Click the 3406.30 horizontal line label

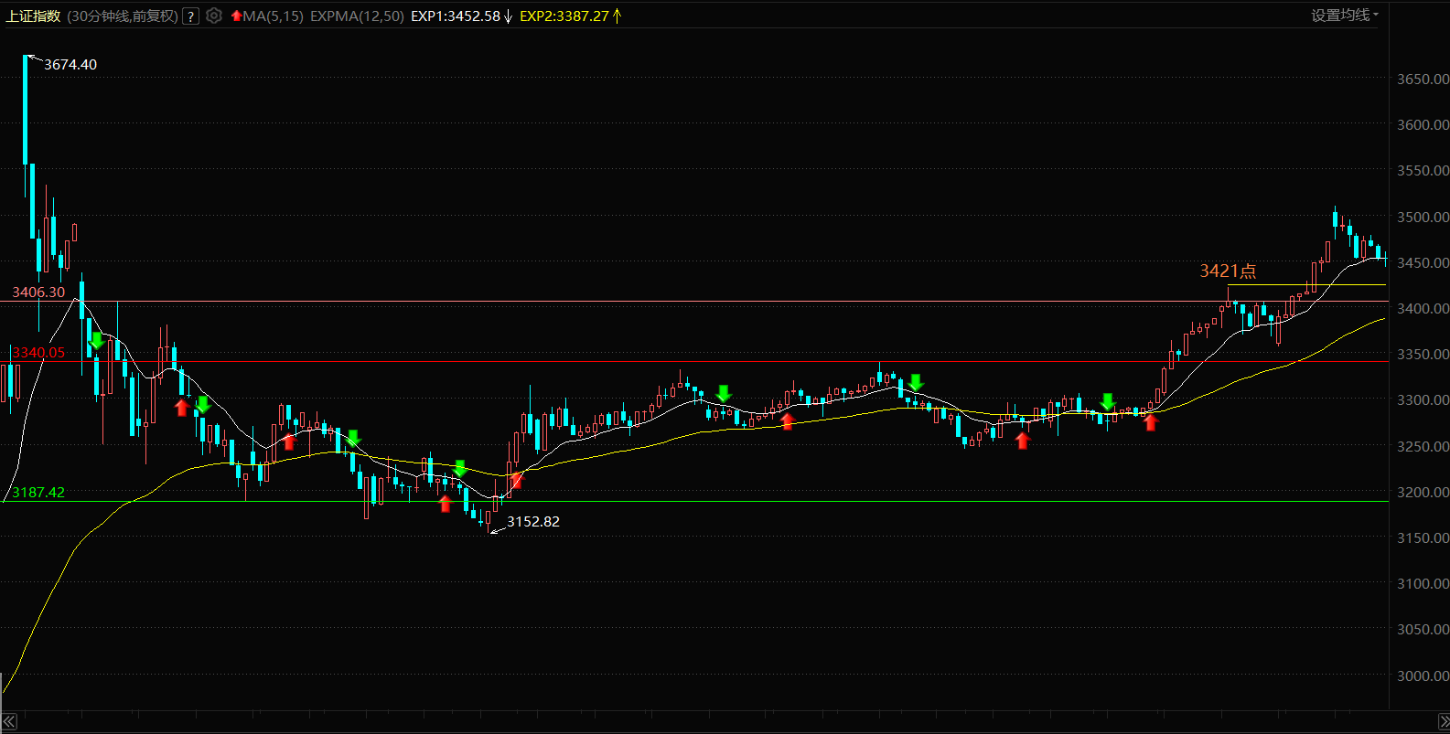38,293
